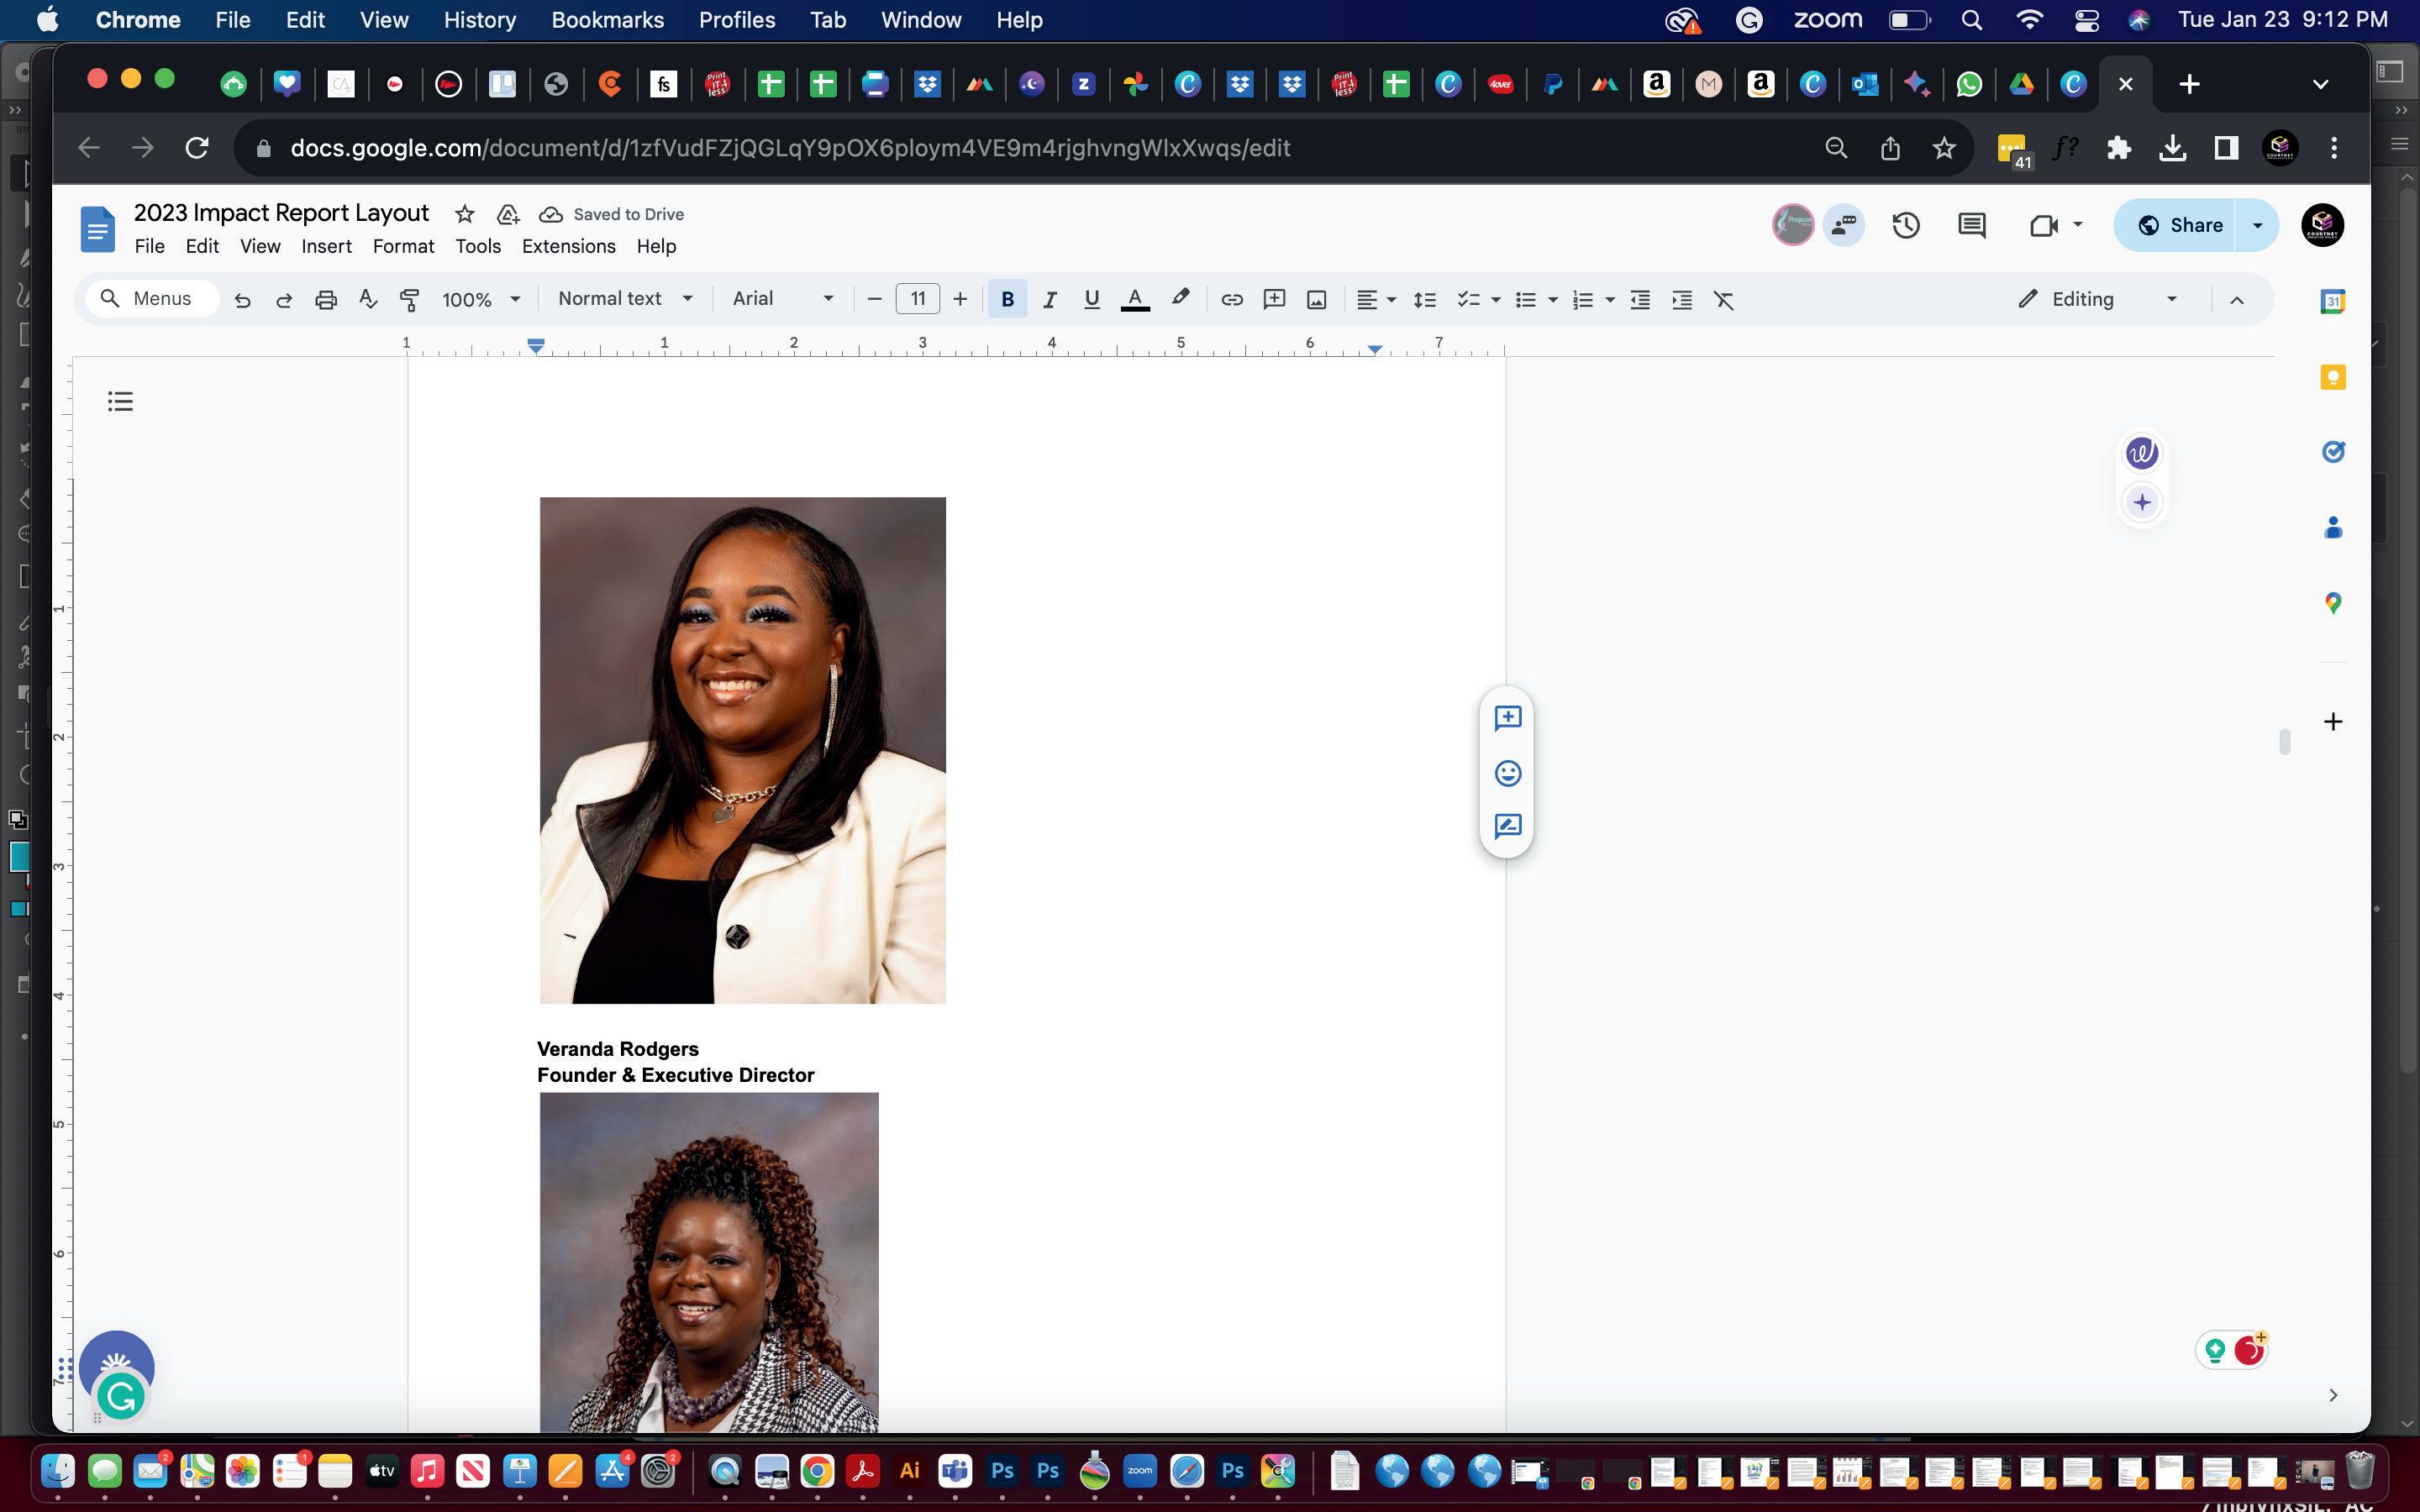Toggle italic formatting
Screen dimensions: 2420x1512
coord(1049,299)
